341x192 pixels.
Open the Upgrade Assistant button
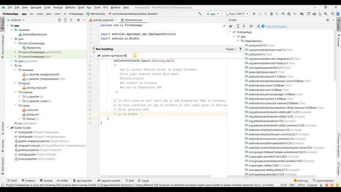[x=109, y=180]
